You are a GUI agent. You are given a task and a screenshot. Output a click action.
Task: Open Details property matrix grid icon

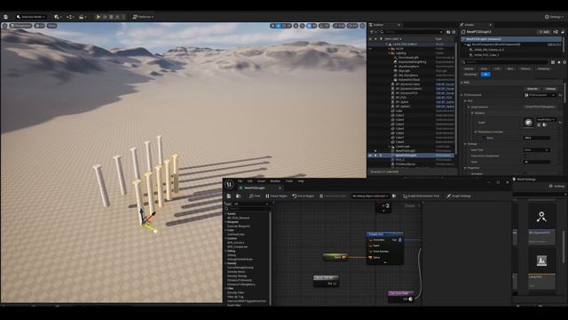[x=553, y=62]
